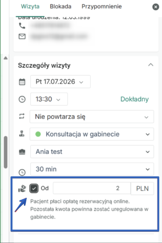Click the PLN currency box

tap(142, 188)
